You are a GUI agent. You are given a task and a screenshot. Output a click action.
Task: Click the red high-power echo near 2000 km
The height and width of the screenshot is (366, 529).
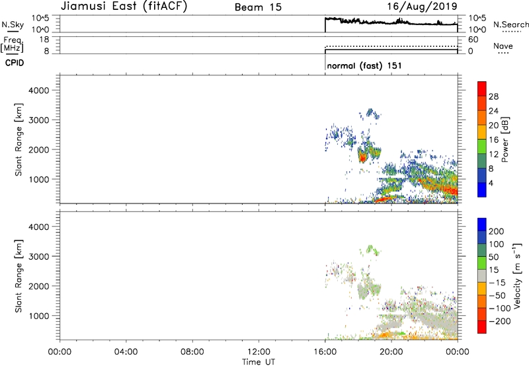click(x=363, y=158)
